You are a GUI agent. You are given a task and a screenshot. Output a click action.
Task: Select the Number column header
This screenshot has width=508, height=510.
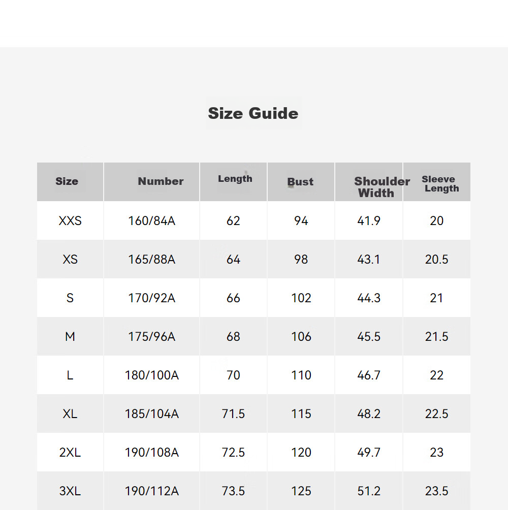161,181
